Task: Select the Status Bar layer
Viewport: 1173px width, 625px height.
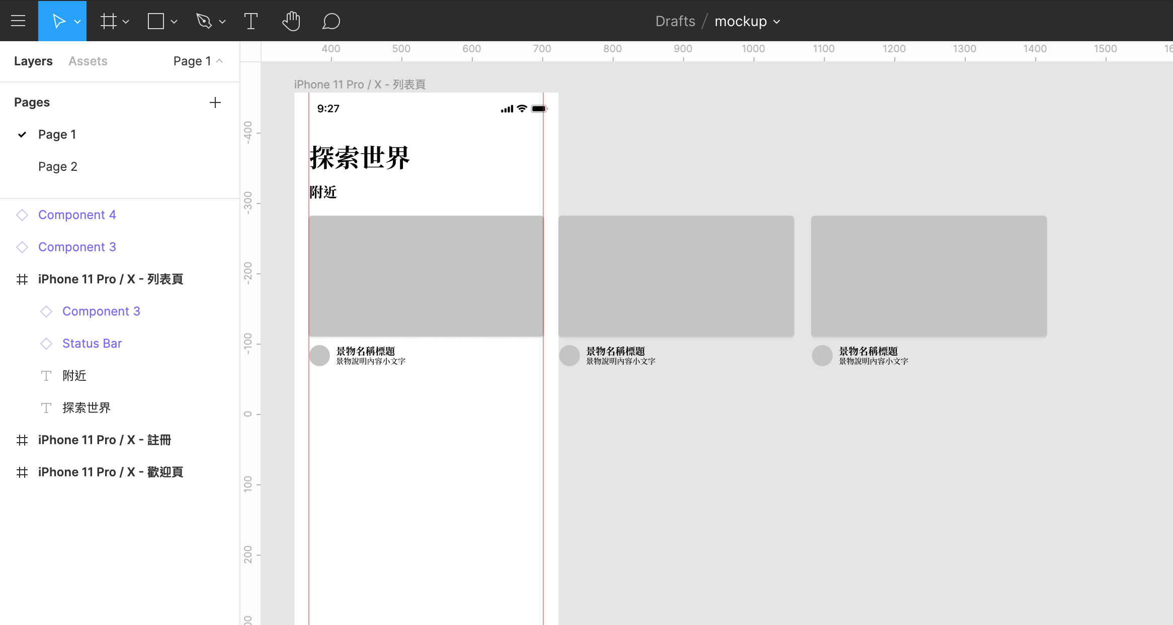Action: tap(92, 343)
